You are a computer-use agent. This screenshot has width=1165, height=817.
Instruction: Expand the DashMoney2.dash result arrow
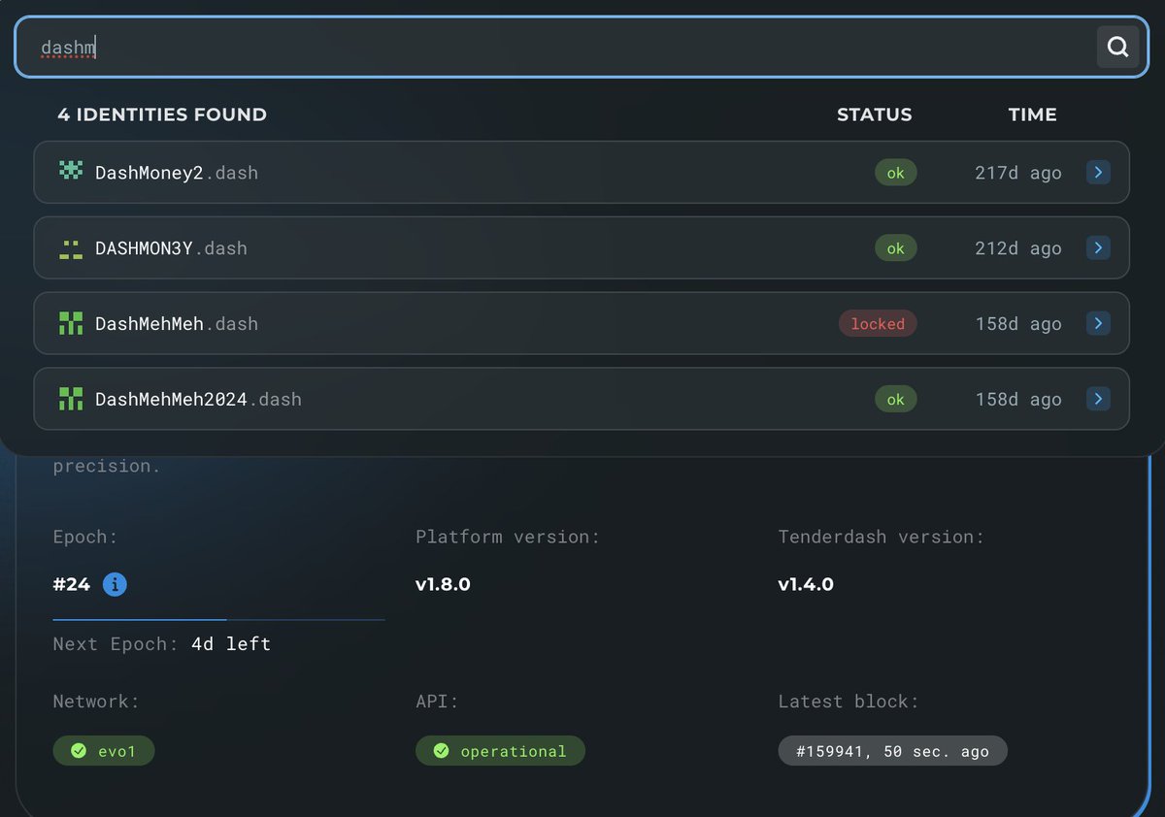pyautogui.click(x=1098, y=173)
